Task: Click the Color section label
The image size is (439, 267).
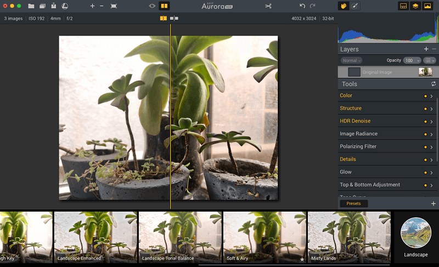Action: [x=346, y=95]
